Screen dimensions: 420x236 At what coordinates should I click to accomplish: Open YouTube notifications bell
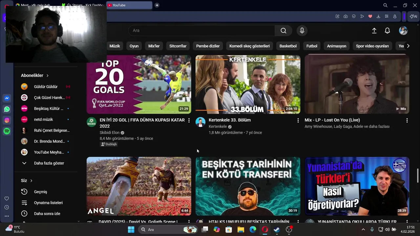click(x=387, y=30)
